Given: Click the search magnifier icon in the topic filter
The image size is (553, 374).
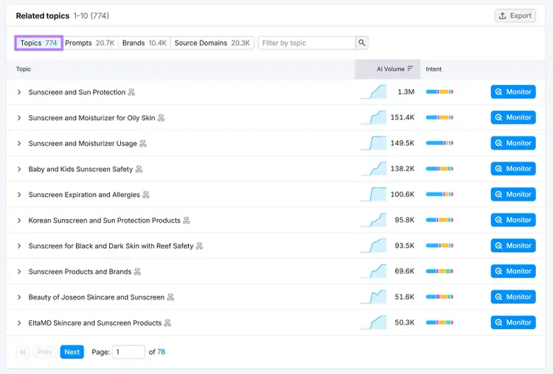Looking at the screenshot, I should pyautogui.click(x=362, y=43).
